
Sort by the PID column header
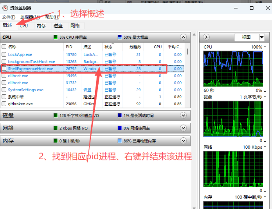pos(69,47)
